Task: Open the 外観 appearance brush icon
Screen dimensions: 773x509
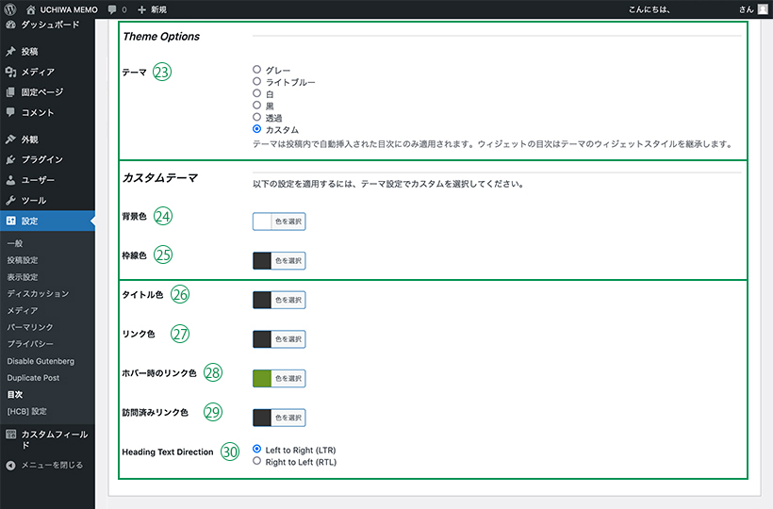Action: (x=10, y=139)
